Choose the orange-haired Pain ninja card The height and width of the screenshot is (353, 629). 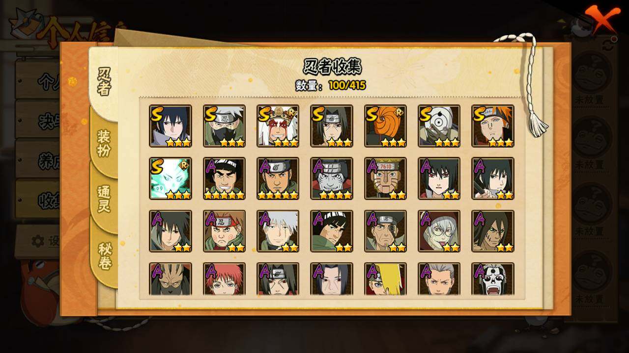pos(493,126)
